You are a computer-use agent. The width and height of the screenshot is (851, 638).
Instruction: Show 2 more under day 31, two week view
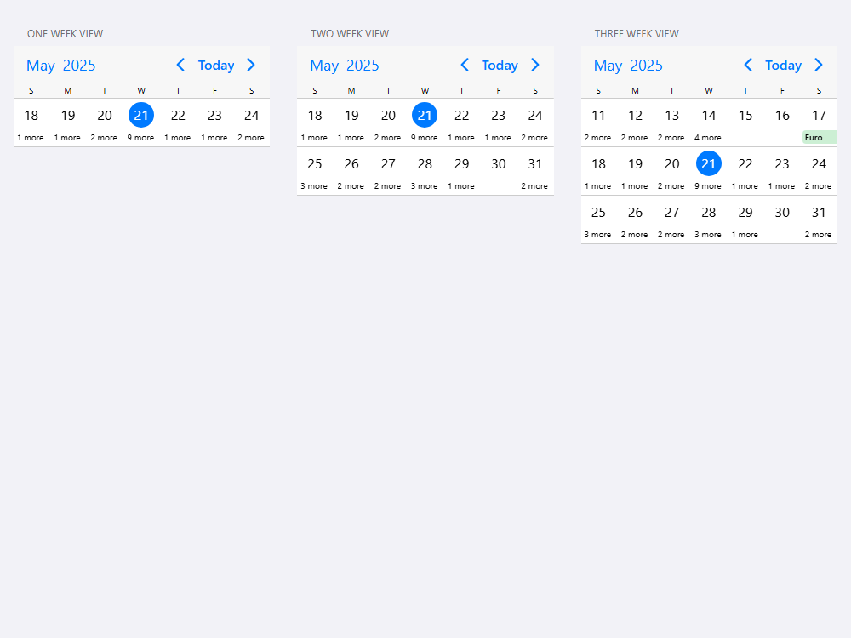pyautogui.click(x=534, y=186)
